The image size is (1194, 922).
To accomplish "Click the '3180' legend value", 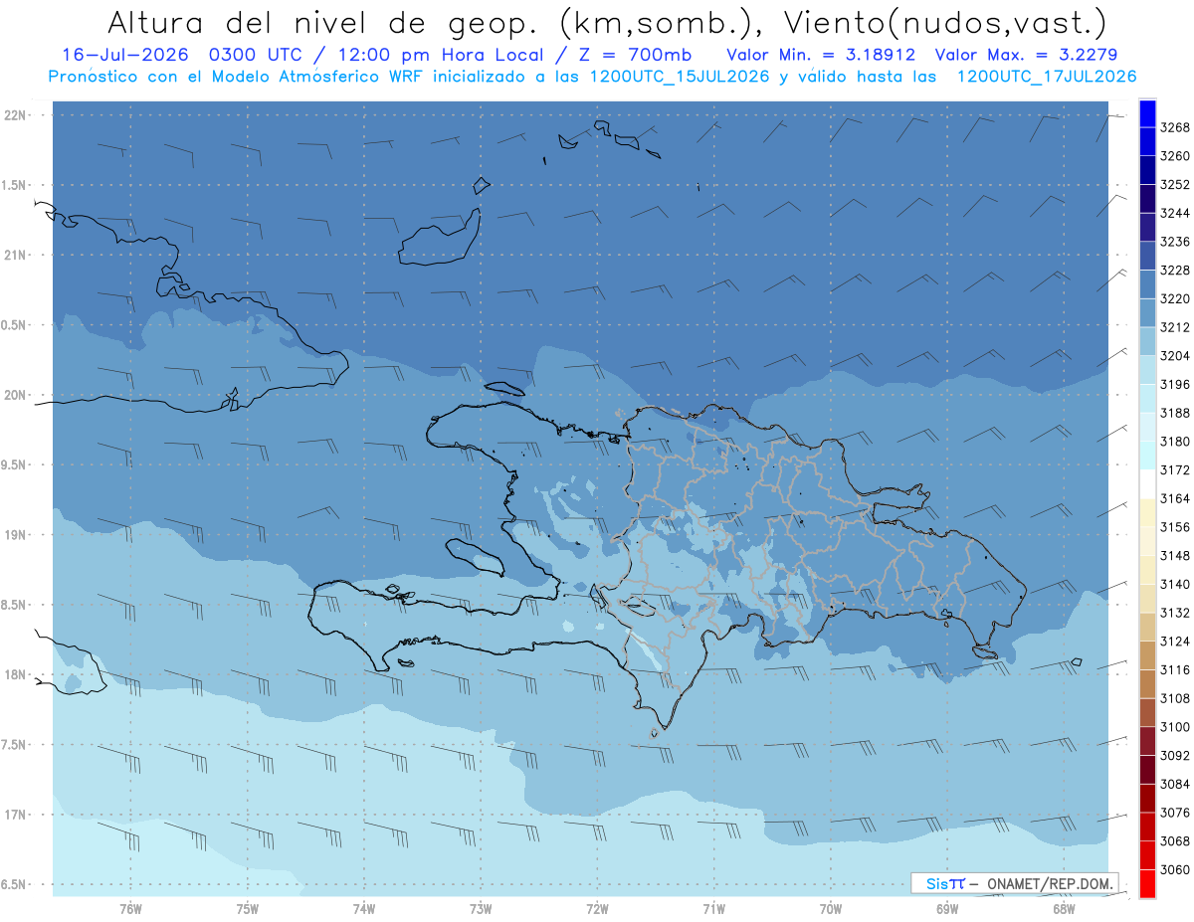I will point(1175,442).
